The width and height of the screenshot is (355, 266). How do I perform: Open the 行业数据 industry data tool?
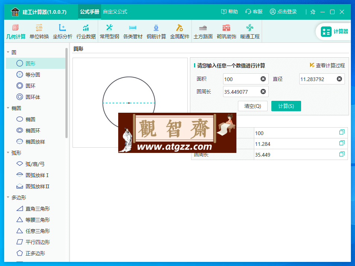(x=86, y=32)
